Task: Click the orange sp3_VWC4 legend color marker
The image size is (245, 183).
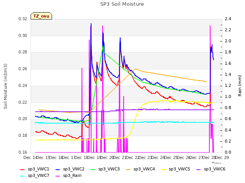Action: 128,169
